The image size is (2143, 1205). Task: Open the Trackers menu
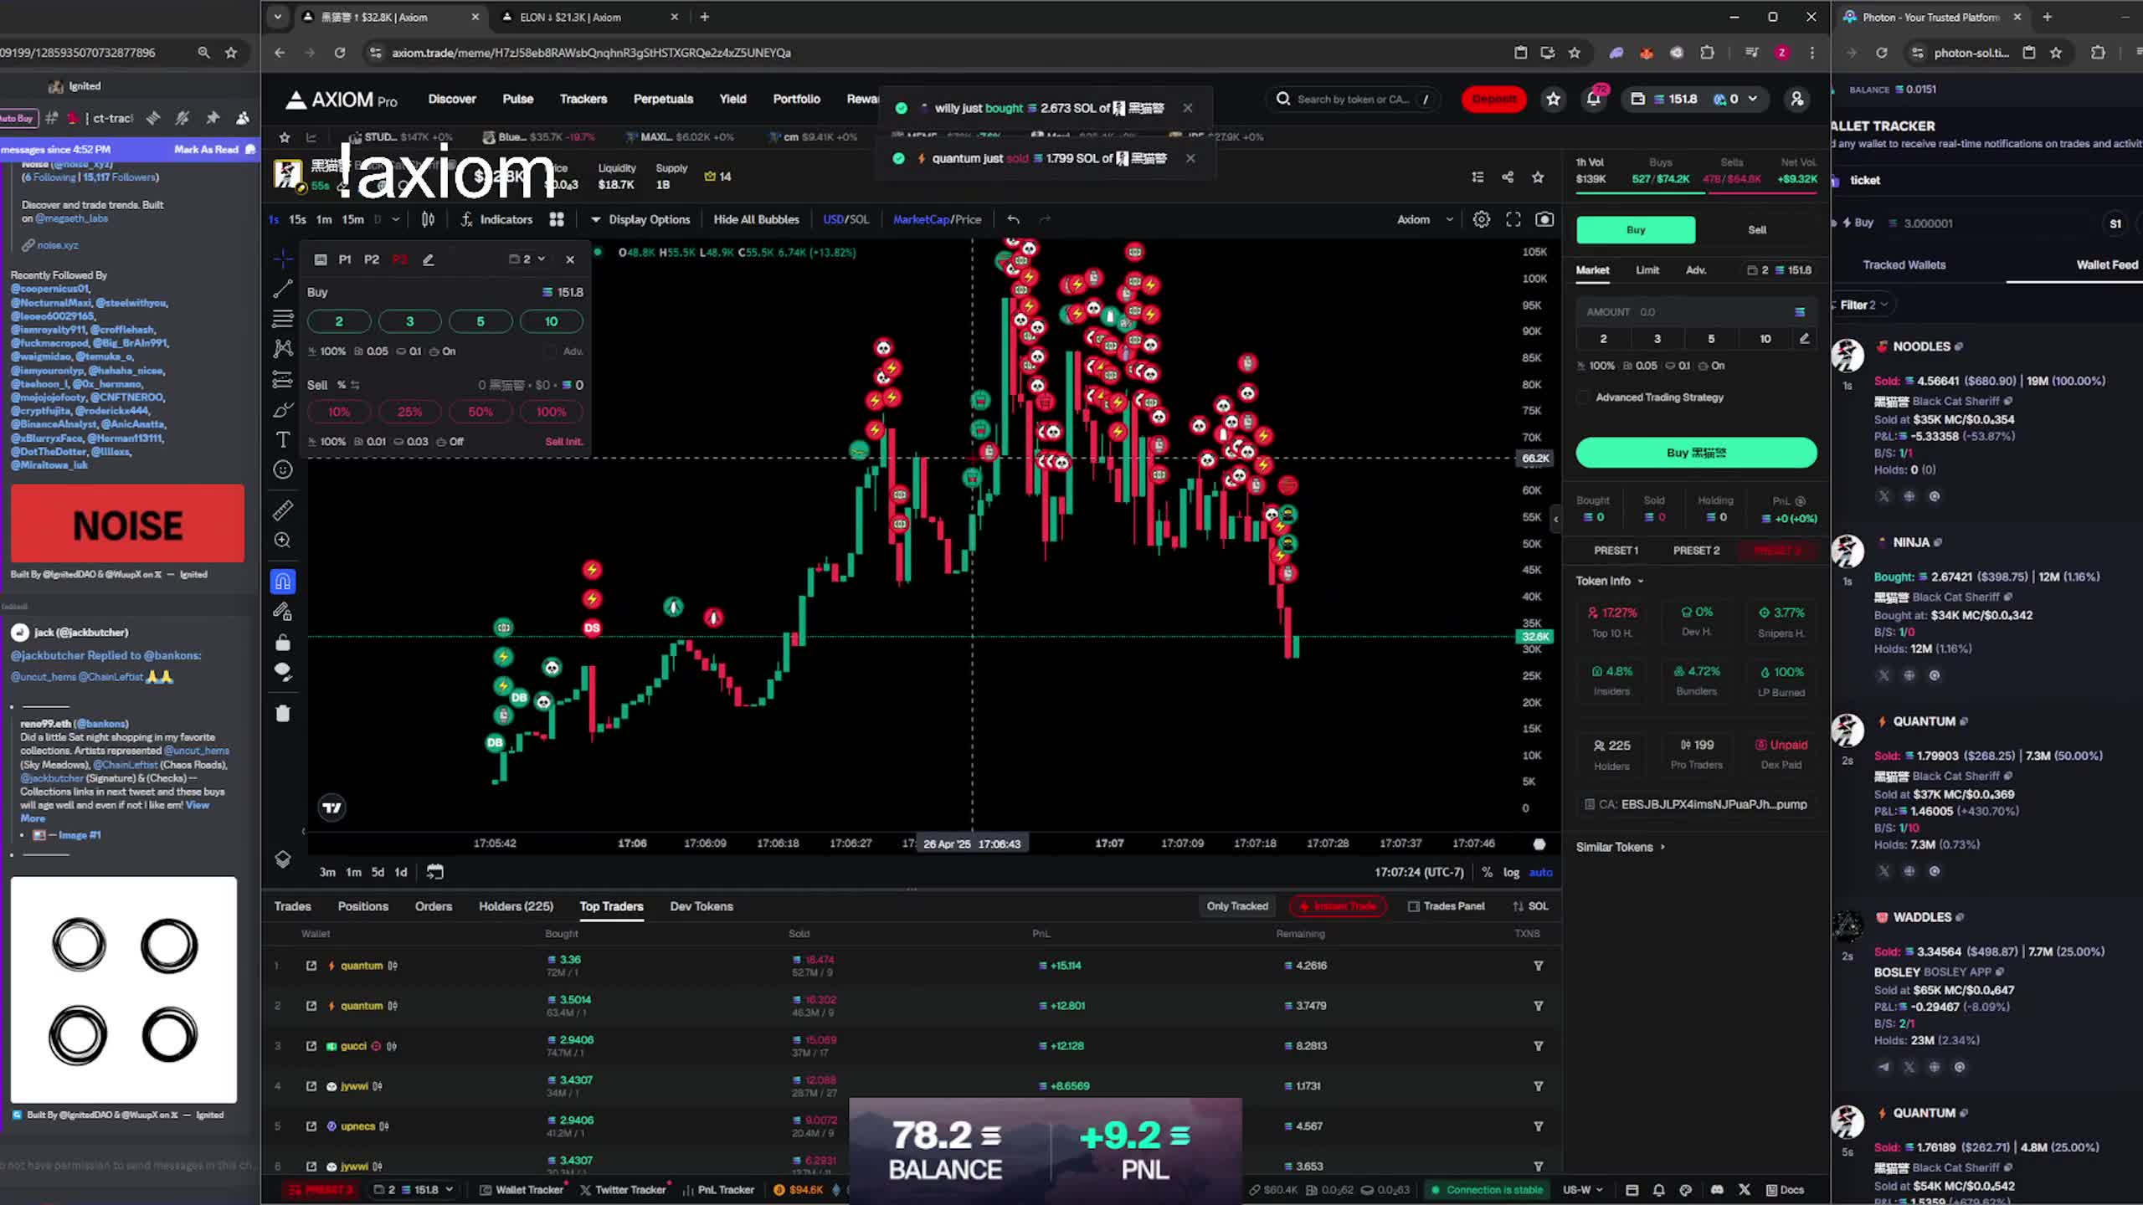click(583, 99)
